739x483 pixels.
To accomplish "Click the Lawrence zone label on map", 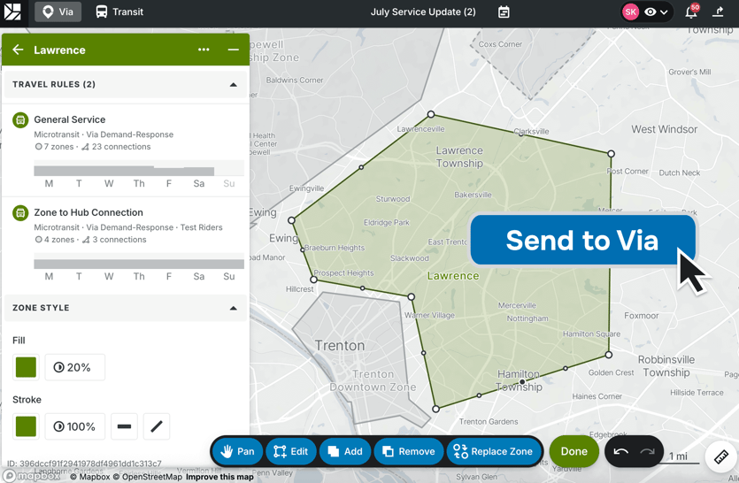I will (x=453, y=276).
